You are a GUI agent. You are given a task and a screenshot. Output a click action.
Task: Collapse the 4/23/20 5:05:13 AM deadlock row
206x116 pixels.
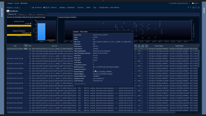(7, 73)
